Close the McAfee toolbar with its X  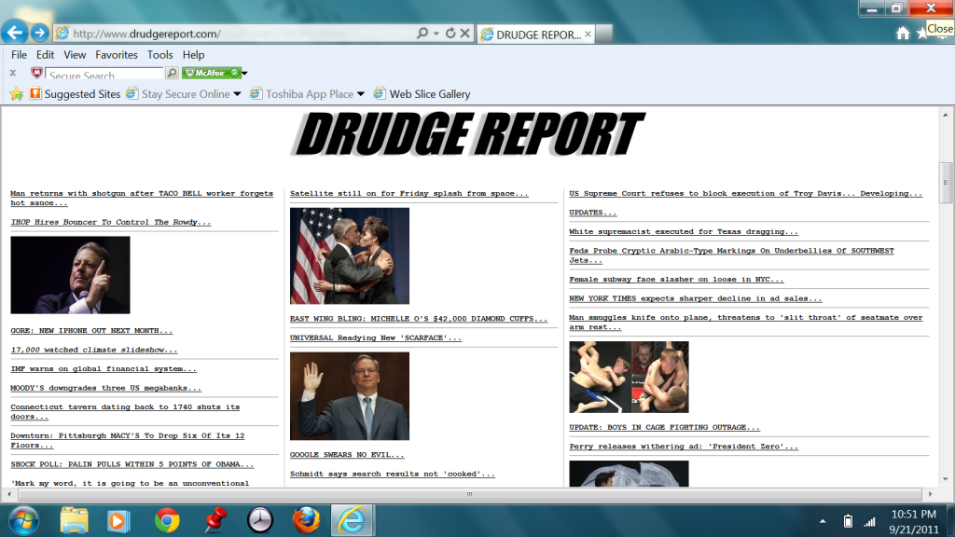(13, 73)
